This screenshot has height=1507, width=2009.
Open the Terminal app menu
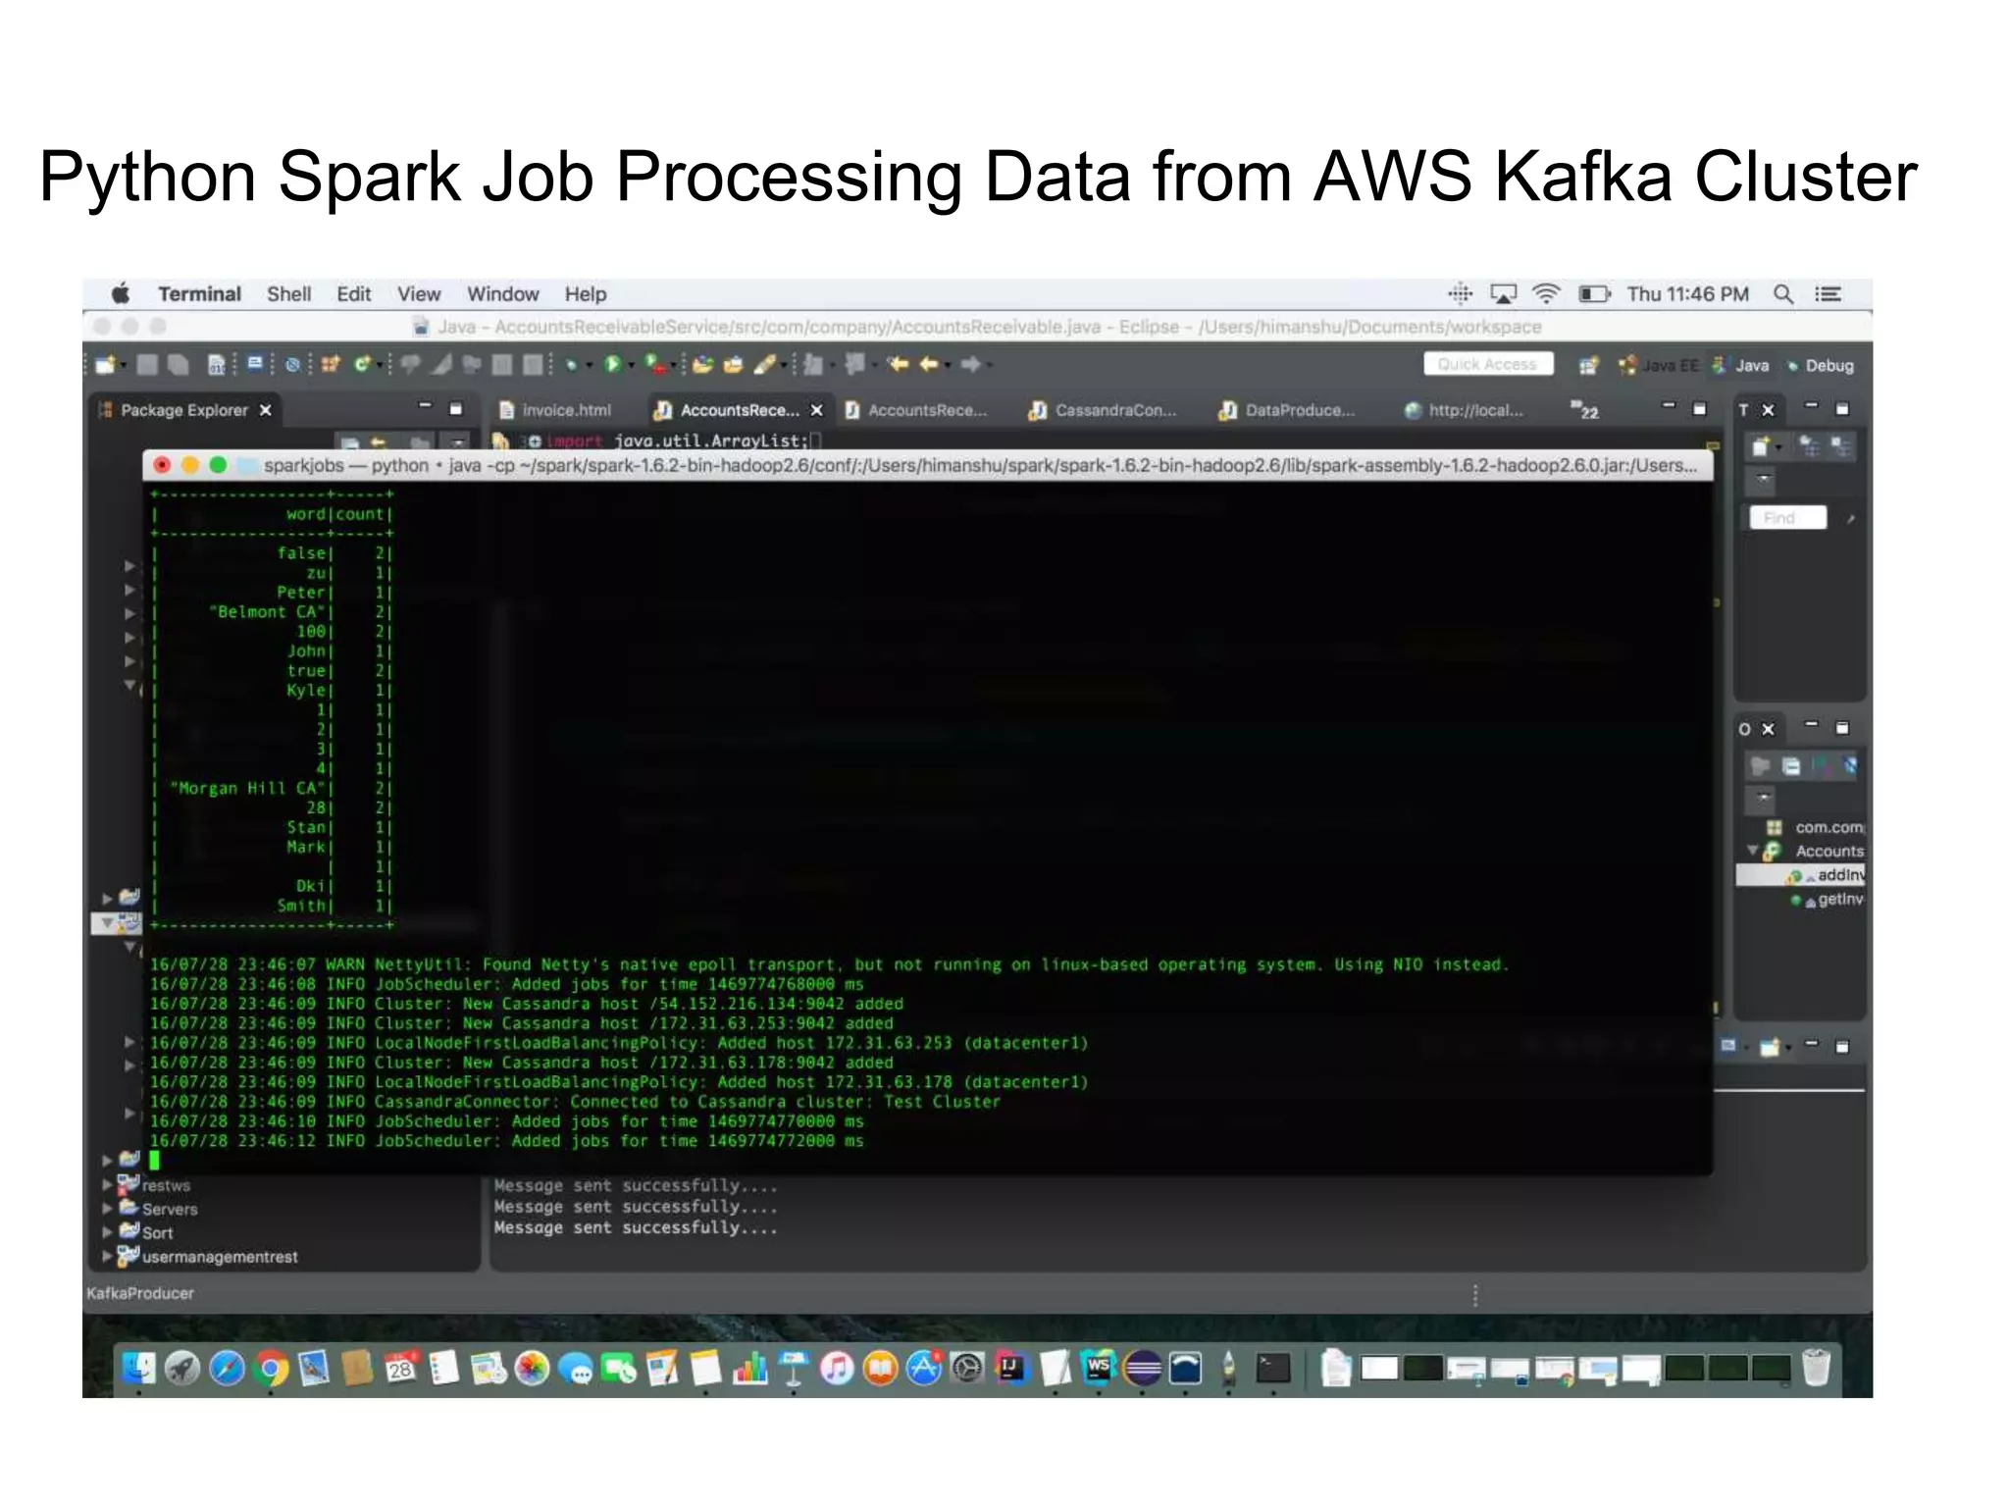199,294
